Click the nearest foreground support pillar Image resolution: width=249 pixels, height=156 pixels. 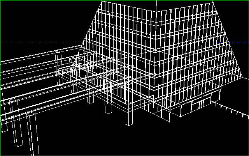coord(33,135)
